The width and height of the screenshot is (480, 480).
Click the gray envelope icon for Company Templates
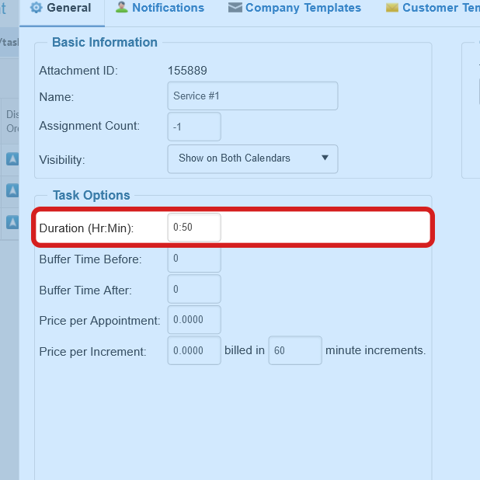point(235,8)
